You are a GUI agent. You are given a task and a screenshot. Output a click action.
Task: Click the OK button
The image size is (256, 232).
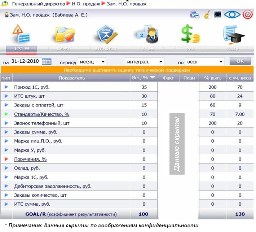pyautogui.click(x=240, y=61)
